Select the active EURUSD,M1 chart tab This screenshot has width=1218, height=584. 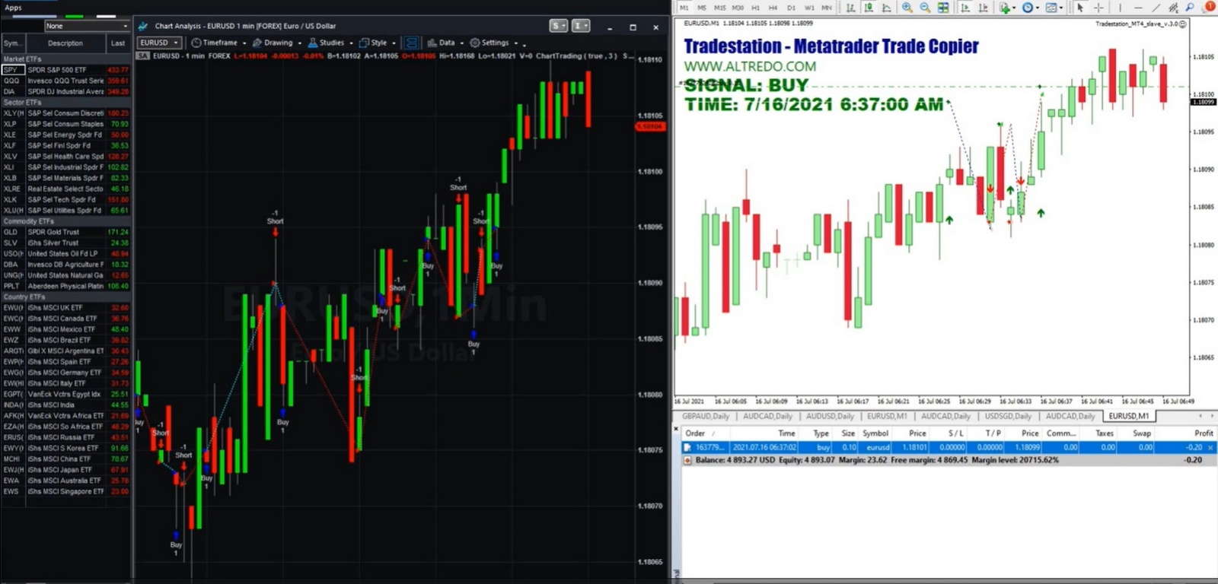point(1129,416)
